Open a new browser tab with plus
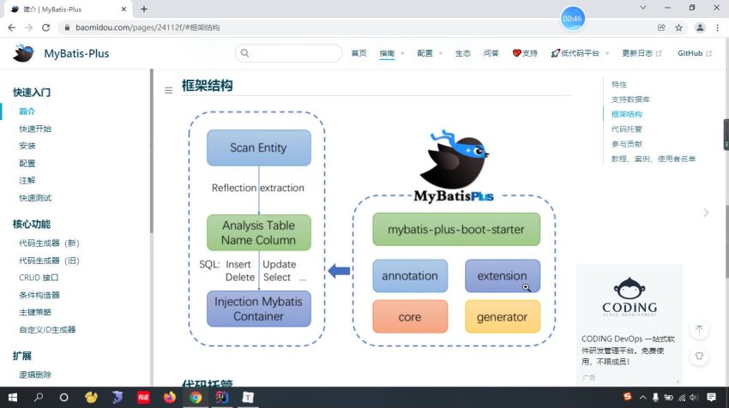This screenshot has height=408, width=729. coord(144,9)
